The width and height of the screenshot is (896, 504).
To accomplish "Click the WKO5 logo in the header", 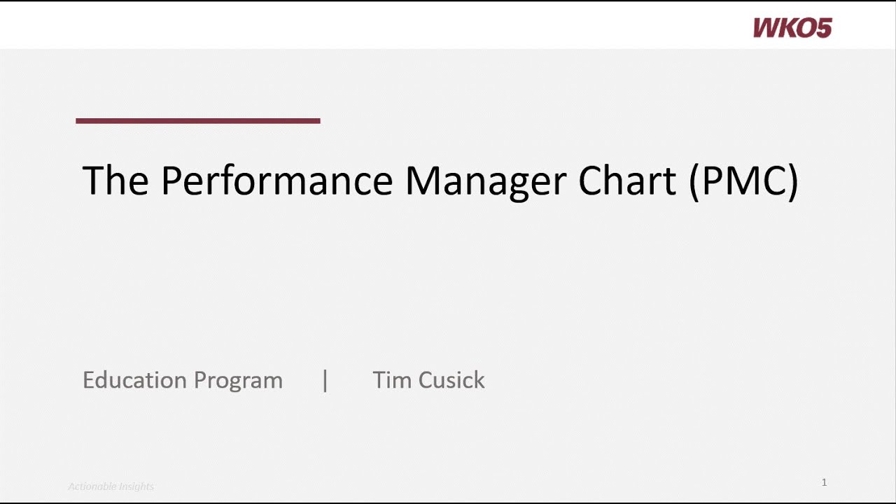I will tap(792, 28).
